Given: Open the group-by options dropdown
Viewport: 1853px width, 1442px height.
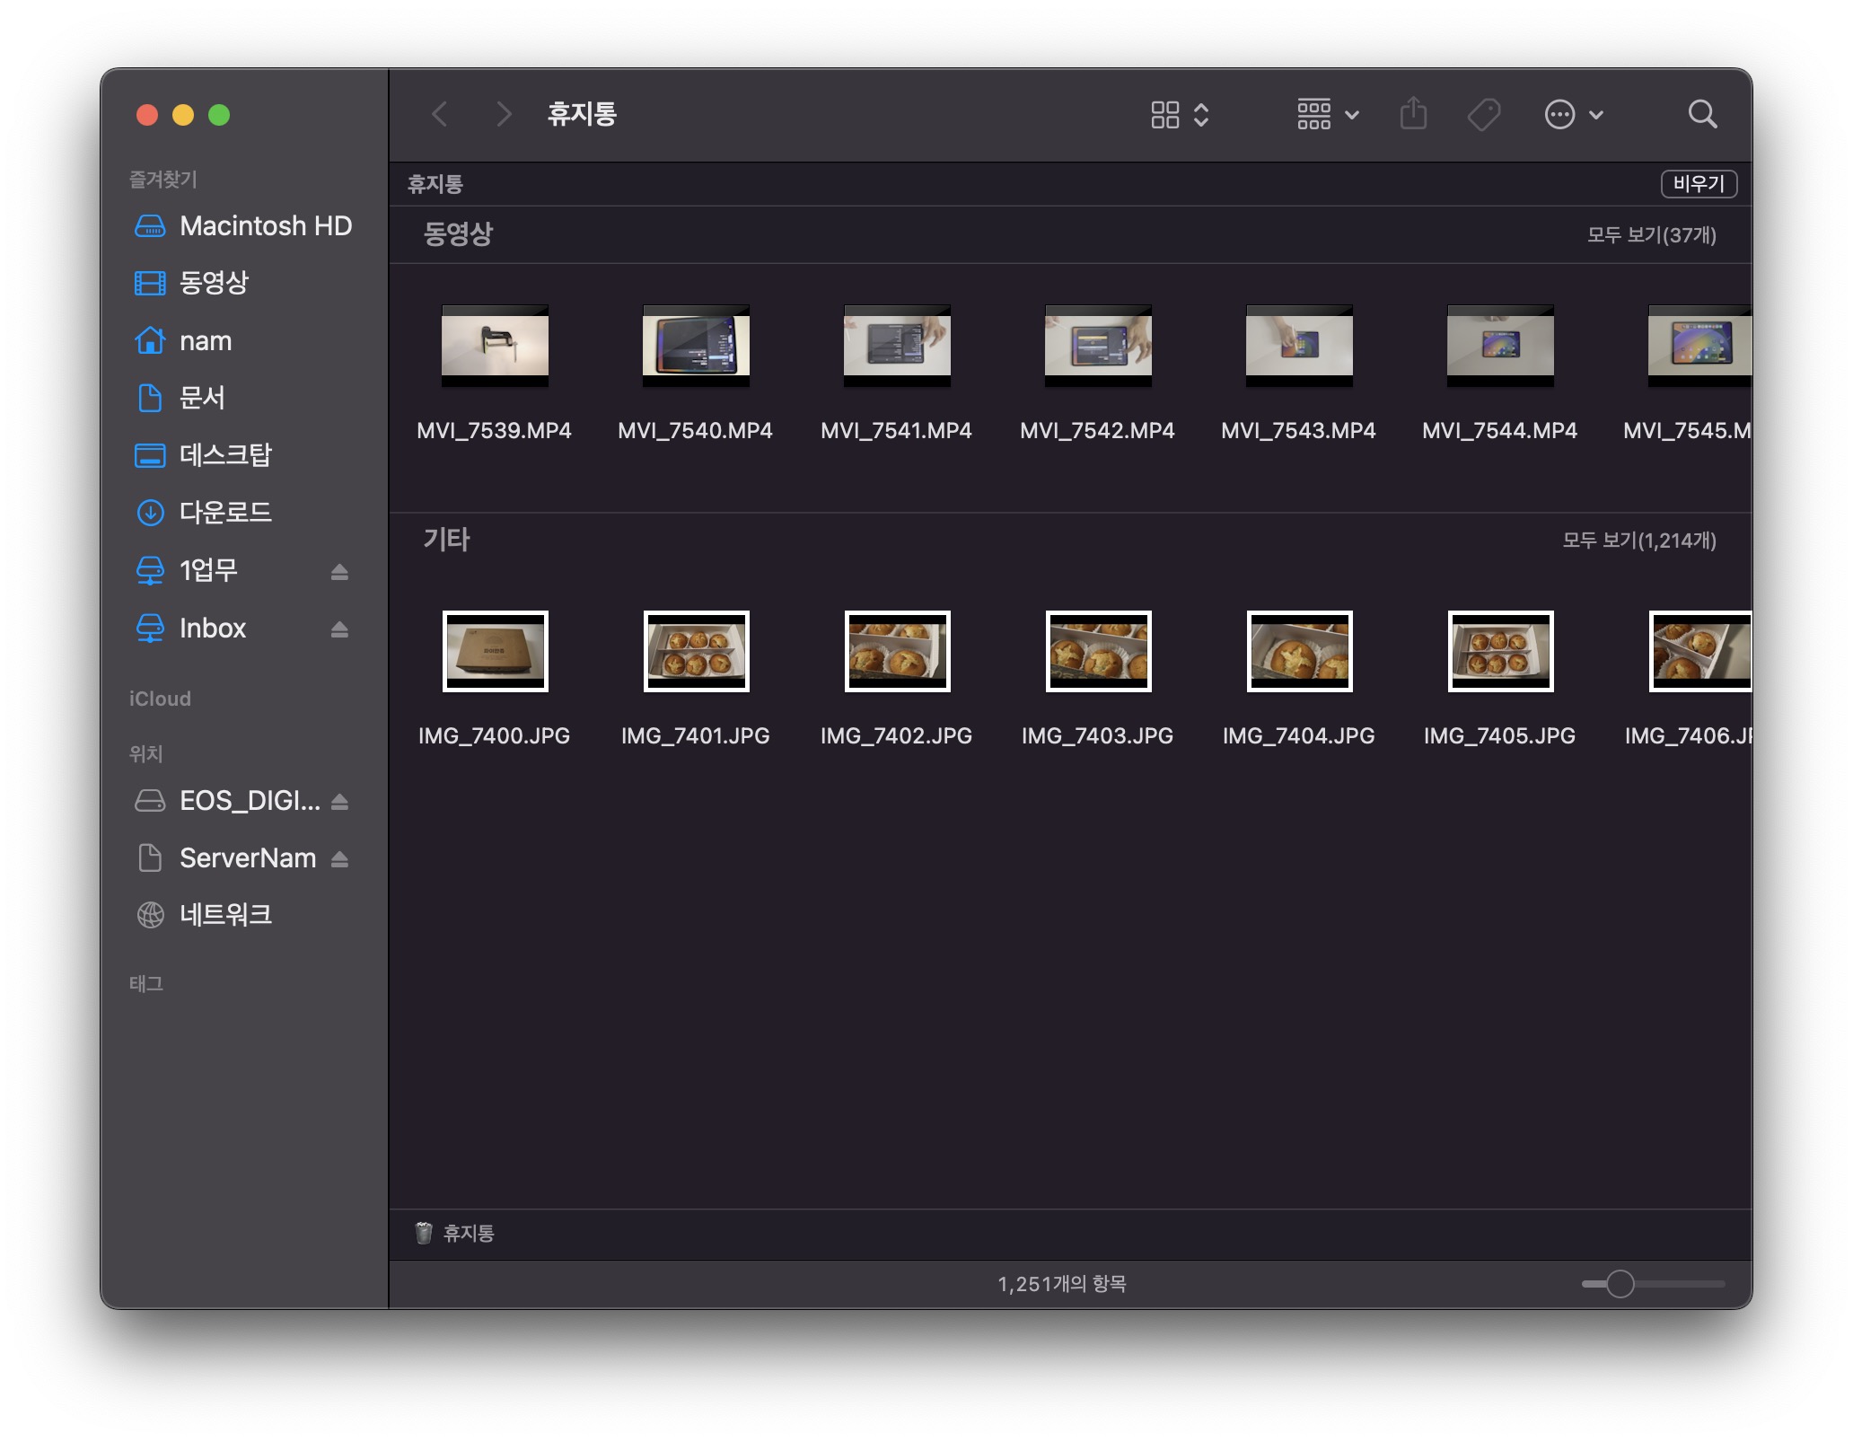Looking at the screenshot, I should (x=1327, y=115).
